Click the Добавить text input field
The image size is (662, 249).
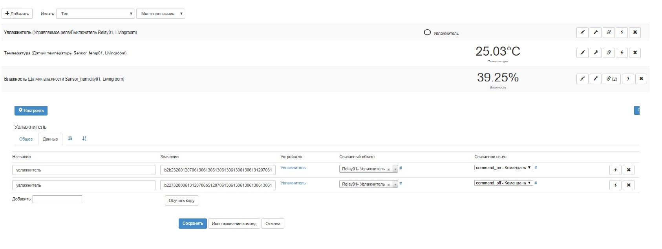(57, 199)
